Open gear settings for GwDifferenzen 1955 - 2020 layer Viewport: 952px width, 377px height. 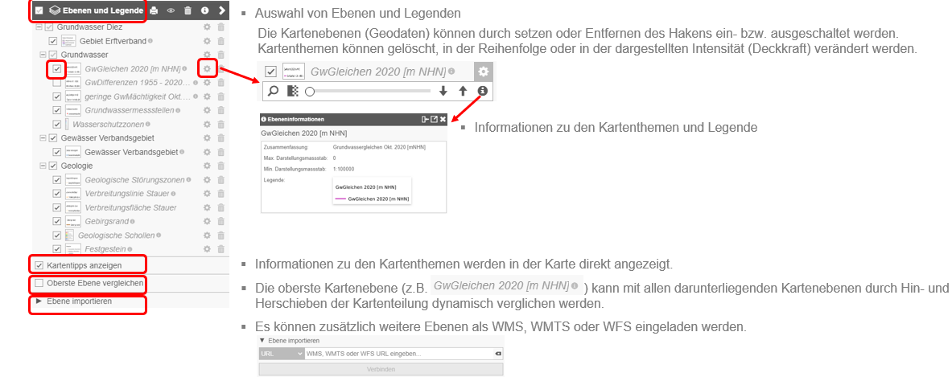tap(207, 83)
